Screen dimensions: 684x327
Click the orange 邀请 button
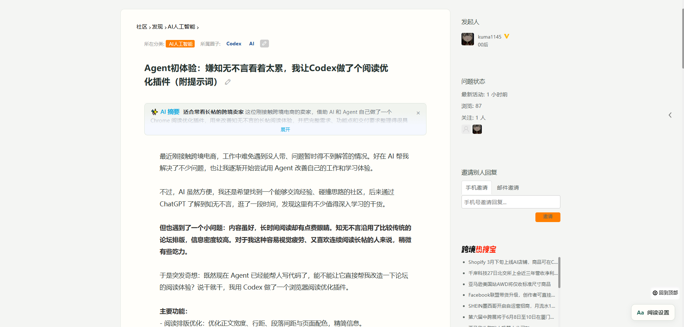click(x=548, y=217)
